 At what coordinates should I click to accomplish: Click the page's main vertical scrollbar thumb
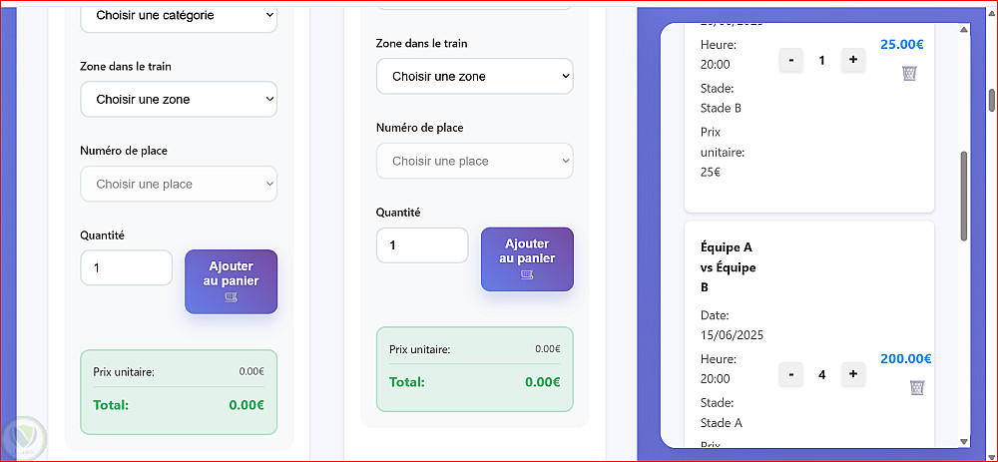992,100
